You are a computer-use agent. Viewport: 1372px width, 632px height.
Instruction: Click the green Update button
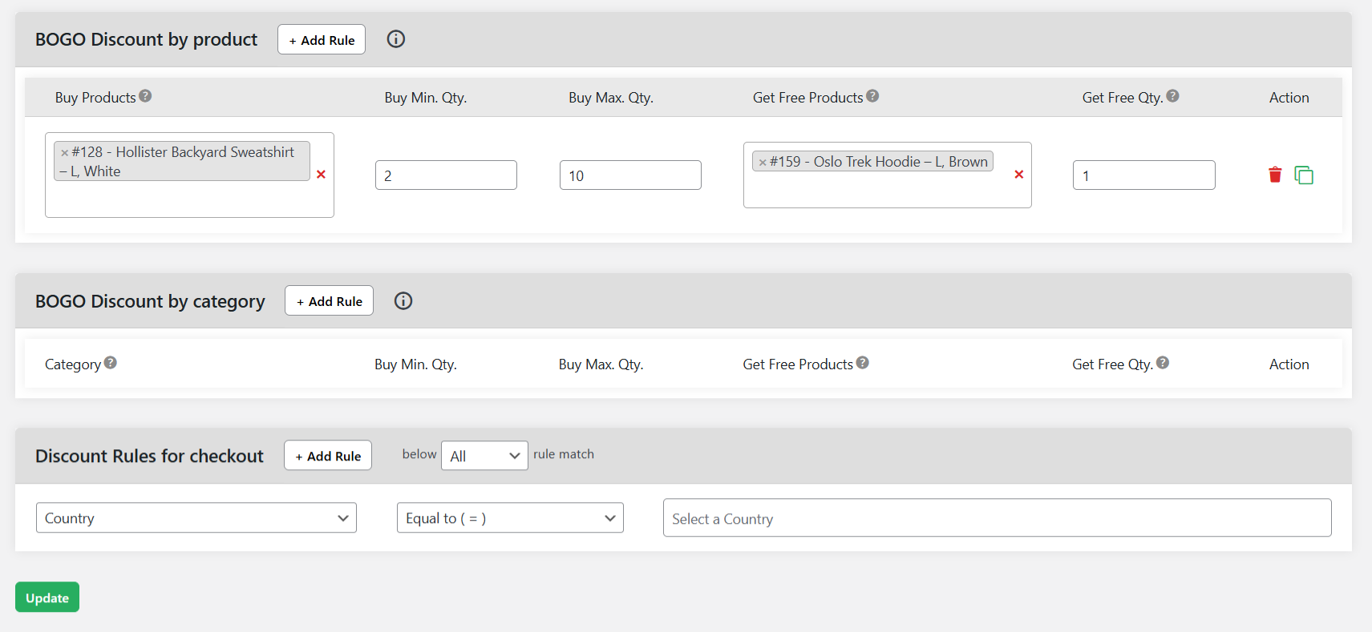point(47,598)
